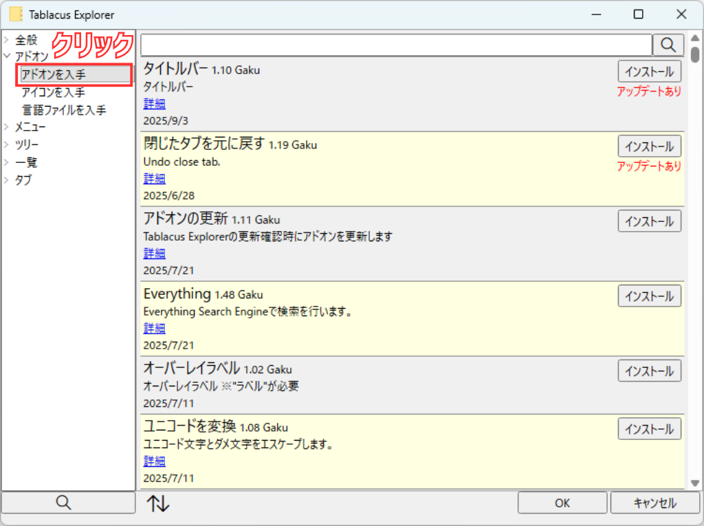Install the タイトルバー add-on
704x528 pixels.
[649, 71]
